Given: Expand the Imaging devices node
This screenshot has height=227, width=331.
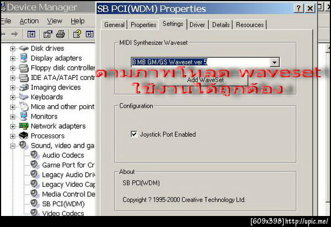Looking at the screenshot, I should point(13,88).
